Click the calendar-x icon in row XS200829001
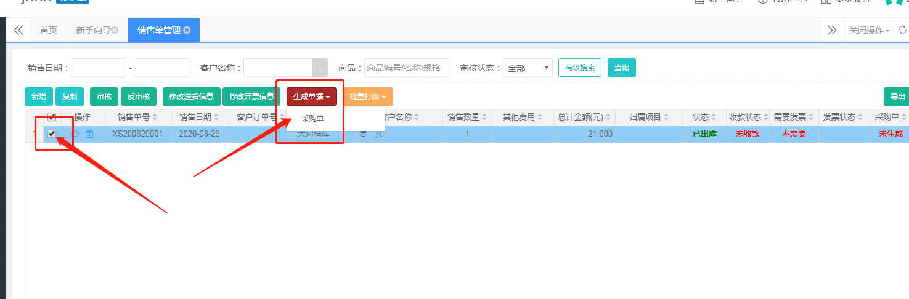909x299 pixels. click(89, 134)
